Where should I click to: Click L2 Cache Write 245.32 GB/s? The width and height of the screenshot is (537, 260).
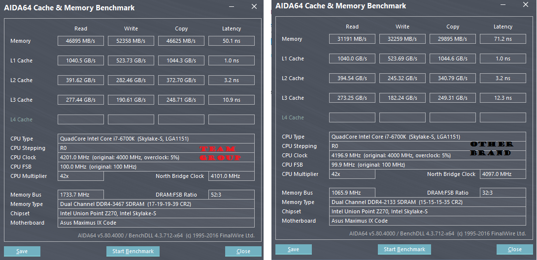403,78
